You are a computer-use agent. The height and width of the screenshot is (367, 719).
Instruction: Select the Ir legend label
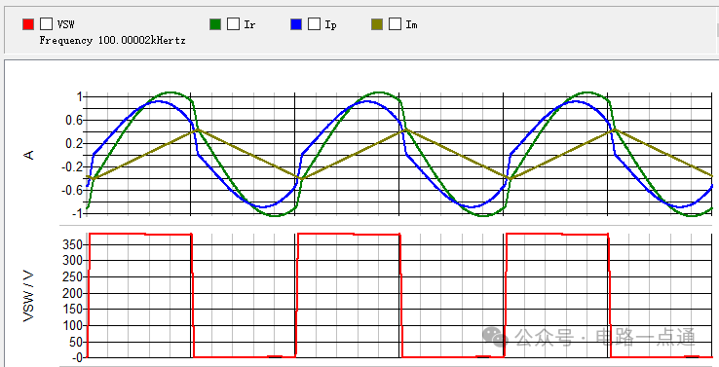249,24
